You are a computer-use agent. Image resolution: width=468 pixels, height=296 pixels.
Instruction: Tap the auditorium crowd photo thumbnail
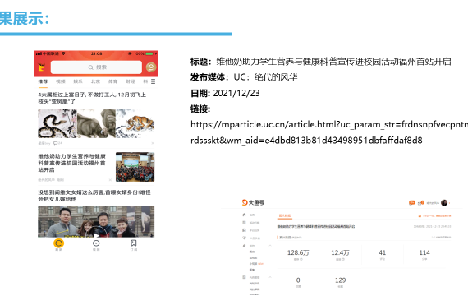click(x=135, y=167)
